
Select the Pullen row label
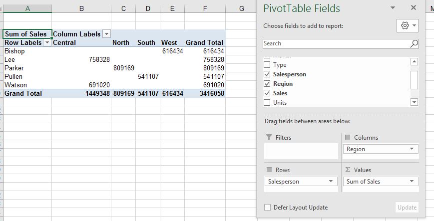(x=27, y=77)
